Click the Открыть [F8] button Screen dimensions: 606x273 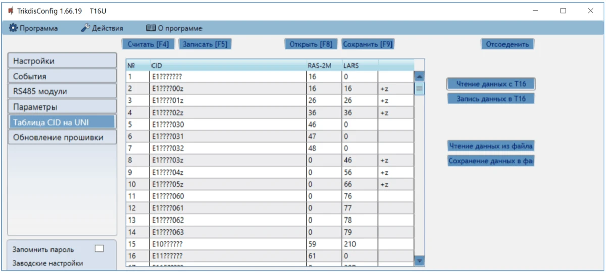(311, 44)
